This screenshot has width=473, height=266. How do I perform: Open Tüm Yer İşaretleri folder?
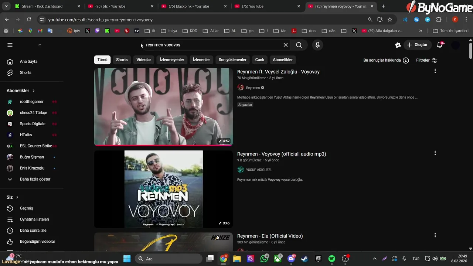coord(450,31)
